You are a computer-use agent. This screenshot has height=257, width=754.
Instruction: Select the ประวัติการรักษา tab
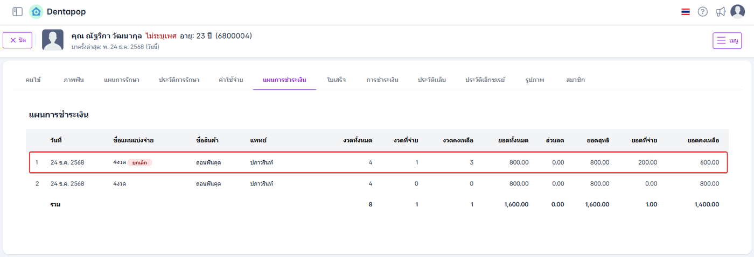click(x=179, y=80)
